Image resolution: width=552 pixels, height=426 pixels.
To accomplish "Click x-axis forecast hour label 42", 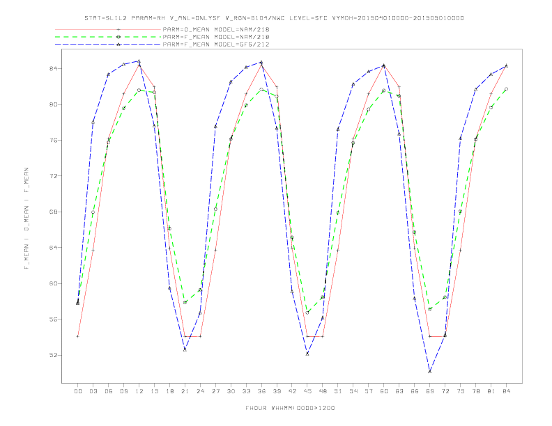I will [x=292, y=391].
